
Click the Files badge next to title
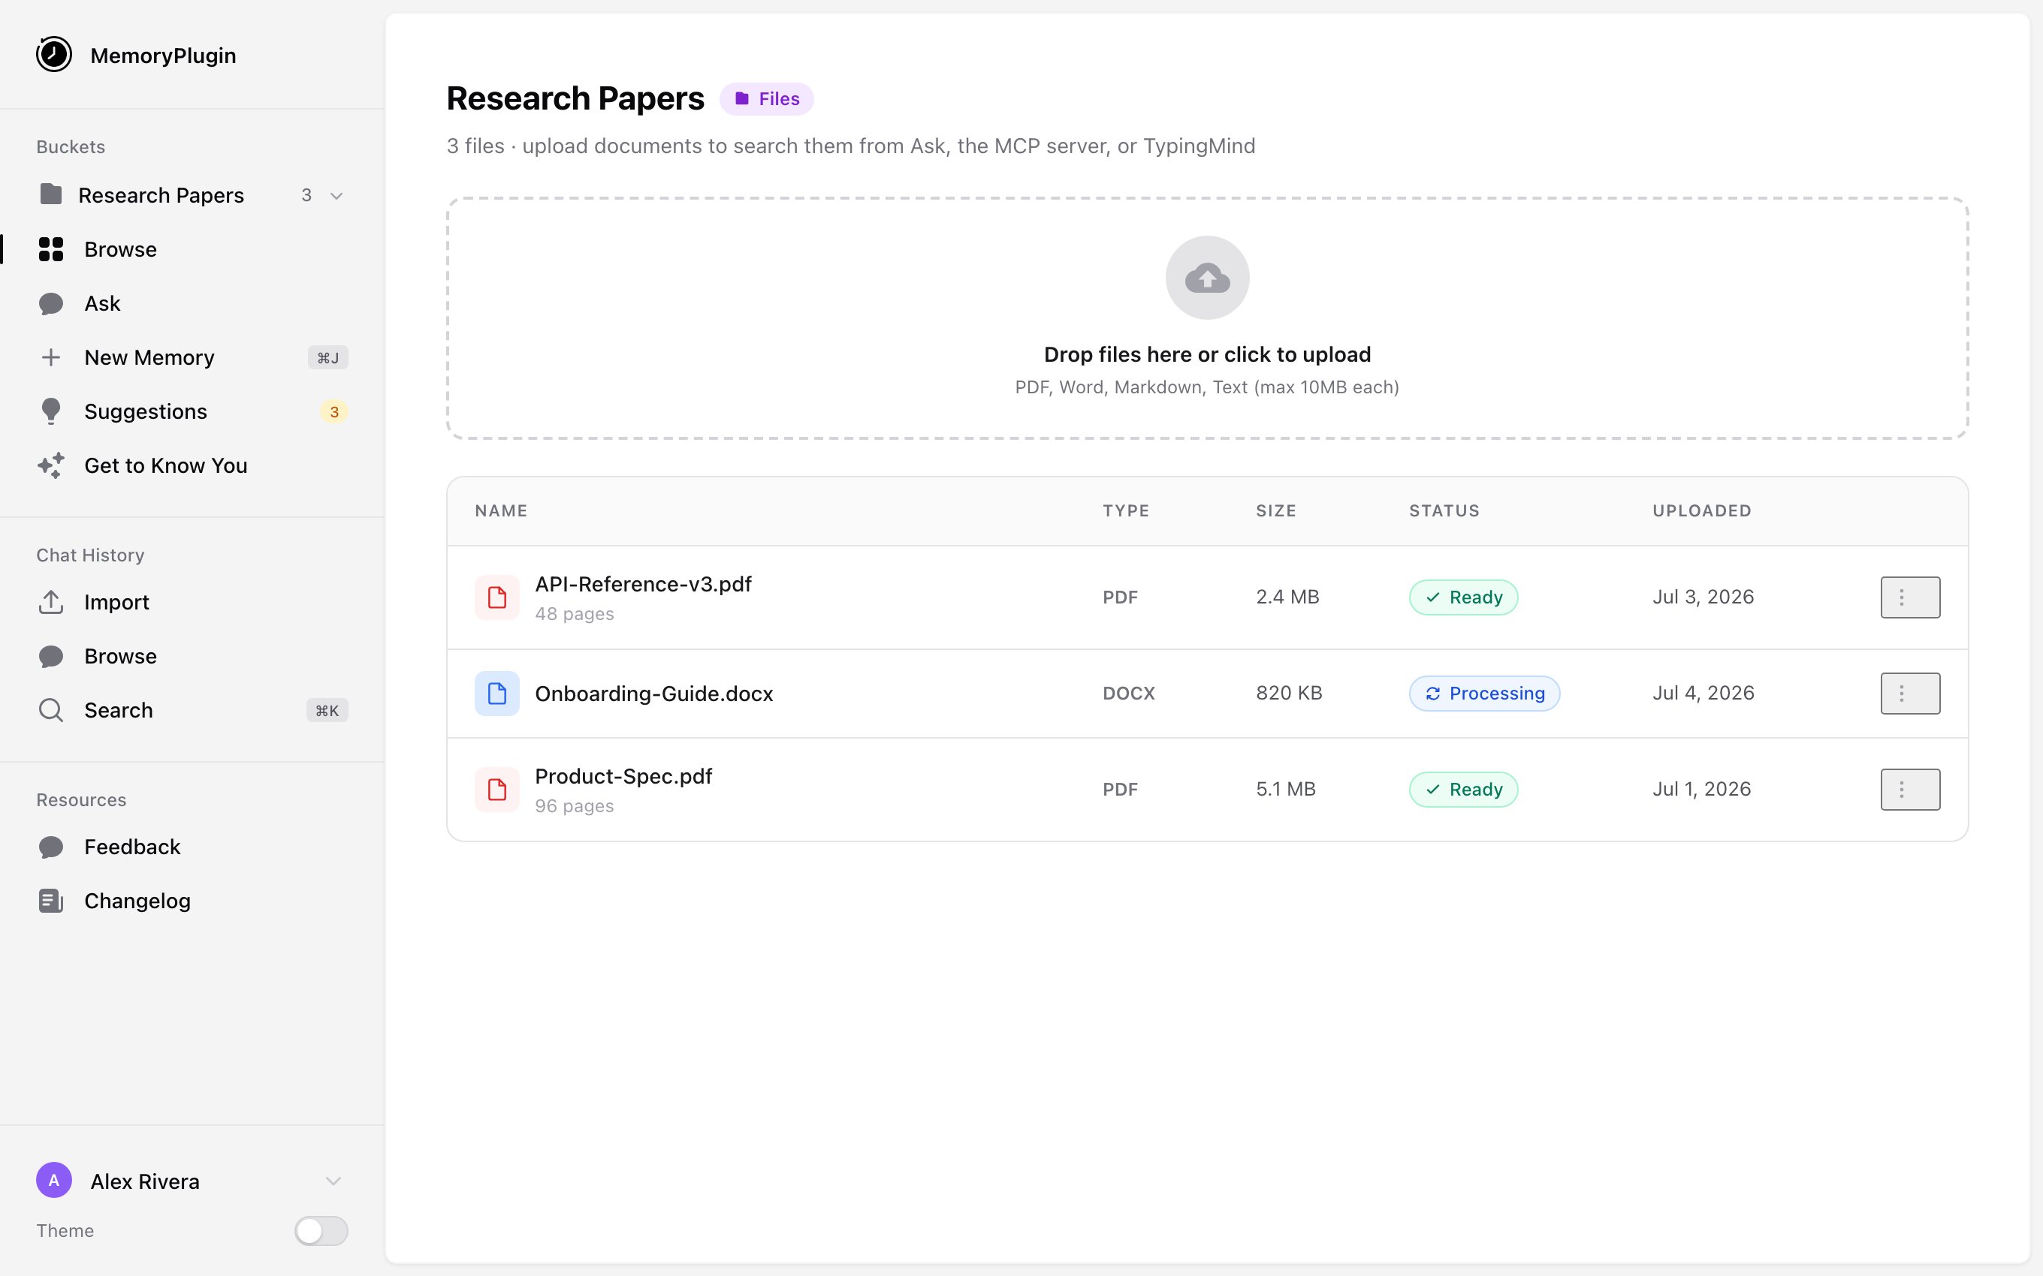767,99
